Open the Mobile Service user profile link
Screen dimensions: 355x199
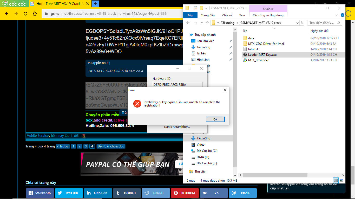coord(38,136)
